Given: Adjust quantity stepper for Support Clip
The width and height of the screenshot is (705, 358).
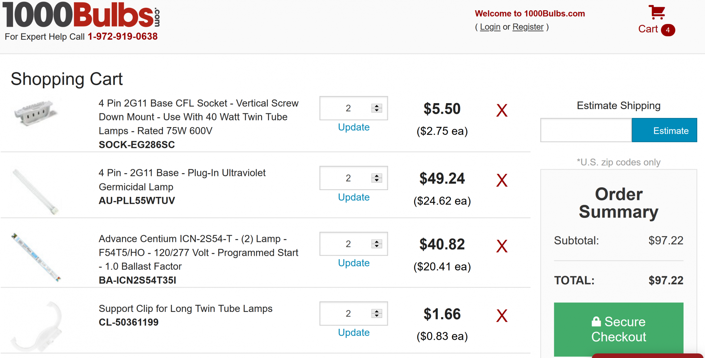Looking at the screenshot, I should coord(377,313).
